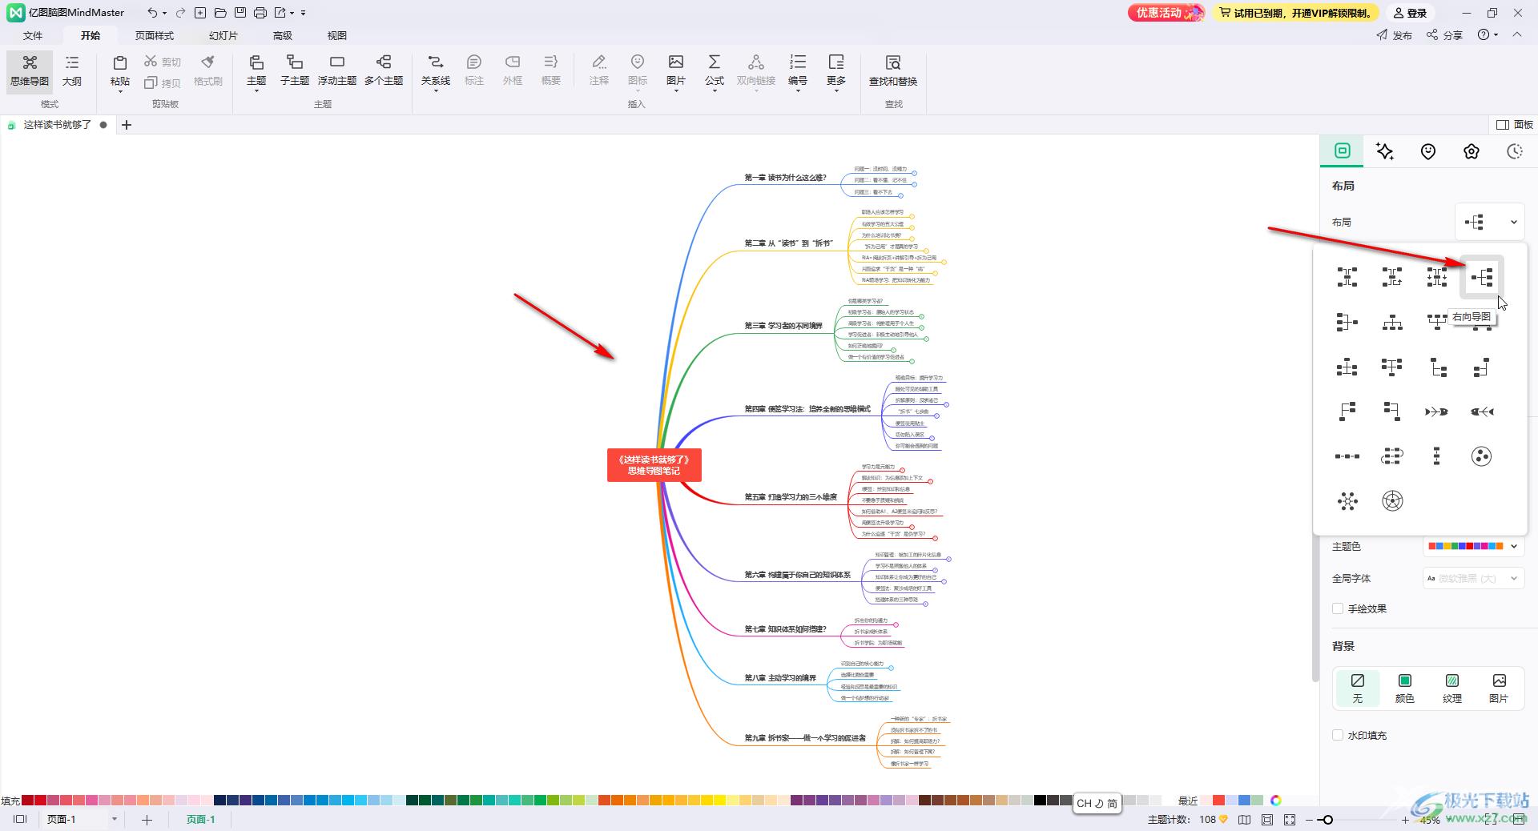This screenshot has width=1538, height=831.
Task: Click the Publish (发布) button
Action: 1395,35
